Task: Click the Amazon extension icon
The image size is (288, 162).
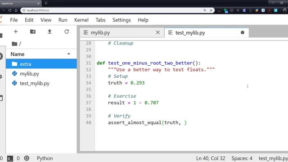Action: pyautogui.click(x=219, y=11)
